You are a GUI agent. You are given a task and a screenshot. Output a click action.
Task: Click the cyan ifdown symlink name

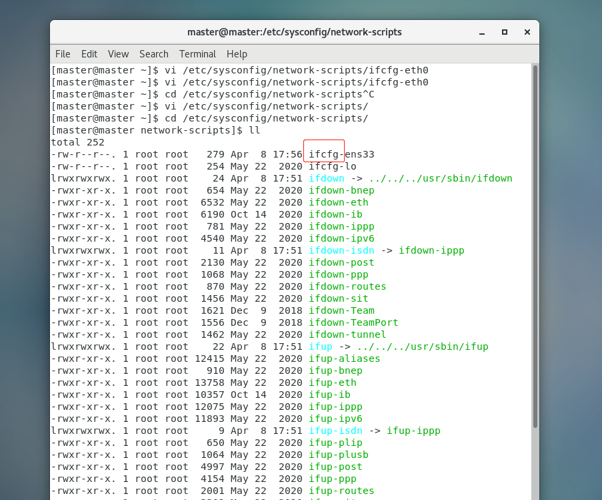tap(327, 178)
